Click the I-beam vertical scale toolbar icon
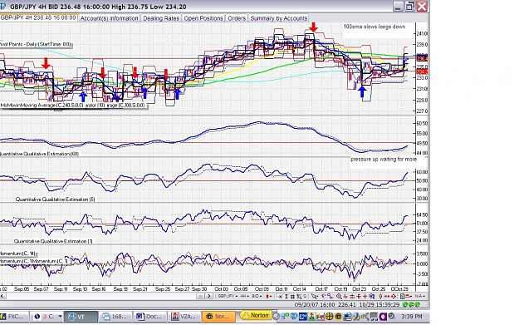519x325 pixels. coord(286,296)
